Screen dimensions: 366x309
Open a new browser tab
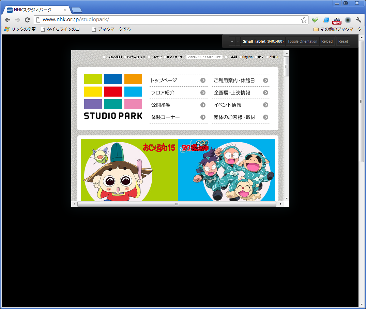pyautogui.click(x=77, y=10)
